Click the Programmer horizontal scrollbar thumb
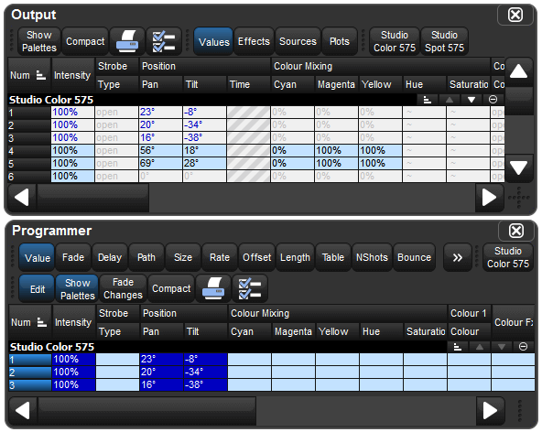542x432 pixels. pos(146,411)
